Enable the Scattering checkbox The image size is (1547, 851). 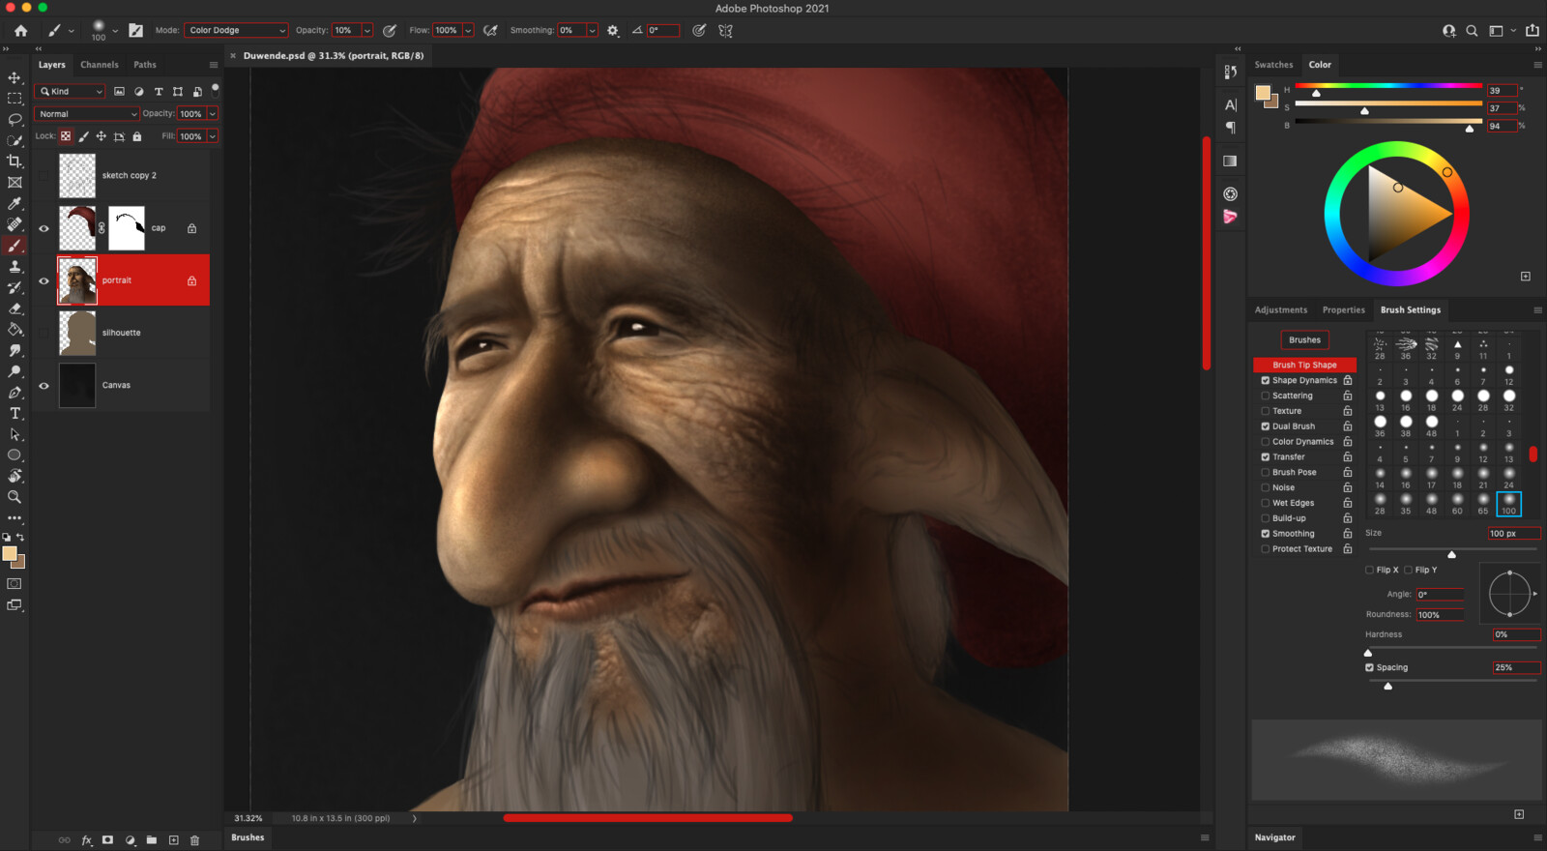point(1265,396)
